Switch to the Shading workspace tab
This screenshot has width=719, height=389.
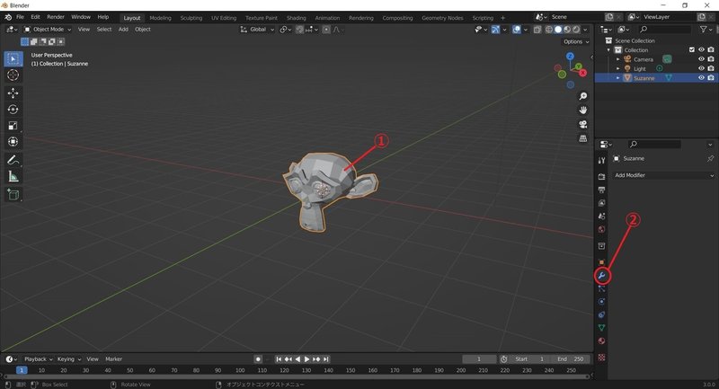point(297,18)
